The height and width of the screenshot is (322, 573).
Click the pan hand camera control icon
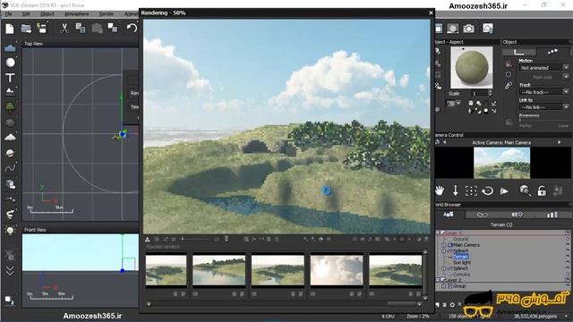[x=440, y=191]
